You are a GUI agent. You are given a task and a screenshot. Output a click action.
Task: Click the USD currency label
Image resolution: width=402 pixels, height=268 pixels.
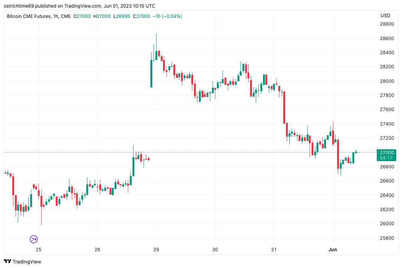pos(385,16)
